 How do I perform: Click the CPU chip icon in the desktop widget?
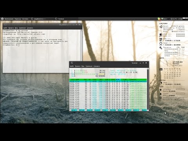(161, 35)
